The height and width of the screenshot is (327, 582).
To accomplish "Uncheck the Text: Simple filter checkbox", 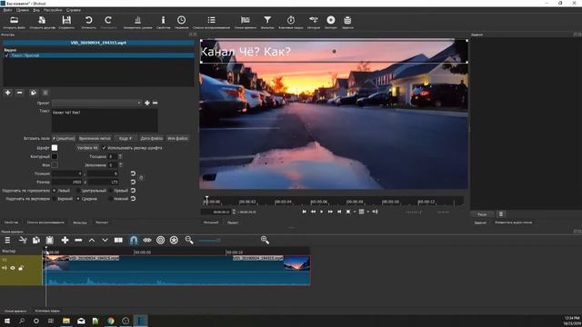I will [x=6, y=55].
